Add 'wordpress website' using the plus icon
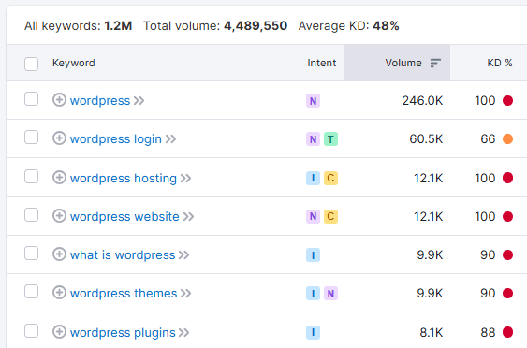The height and width of the screenshot is (348, 527). coord(59,216)
